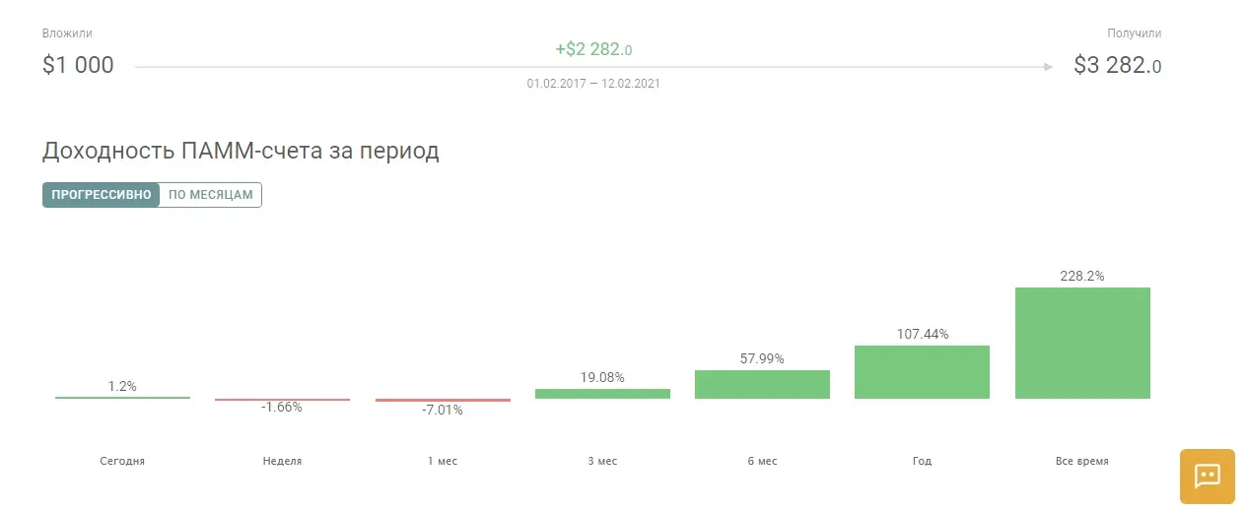
Task: Click the 228.2% all-time green bar
Action: (x=1082, y=343)
